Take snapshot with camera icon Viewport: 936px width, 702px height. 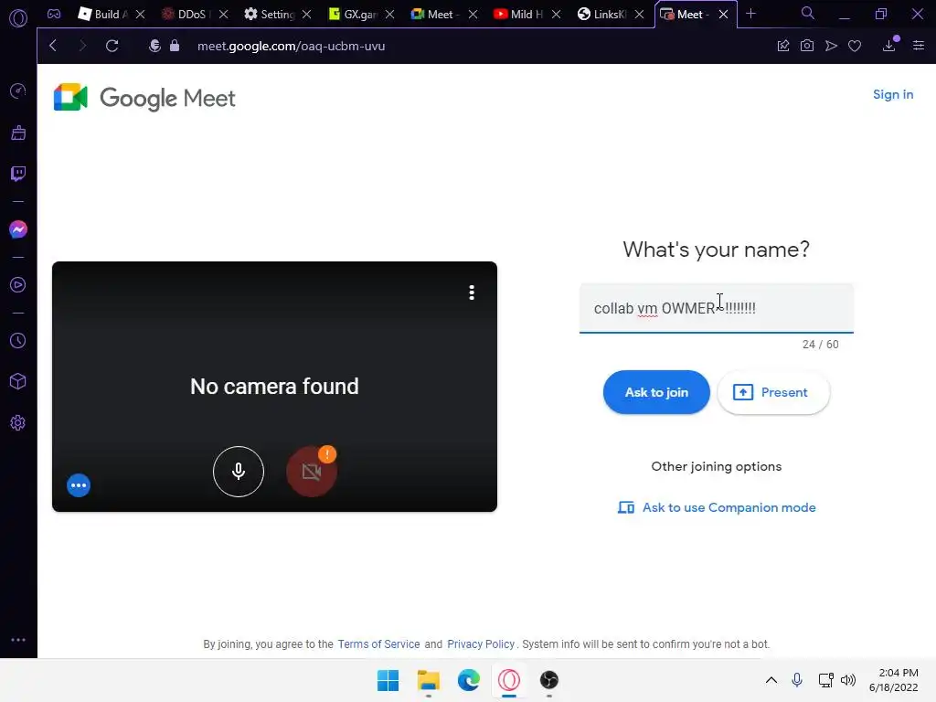[x=807, y=46]
